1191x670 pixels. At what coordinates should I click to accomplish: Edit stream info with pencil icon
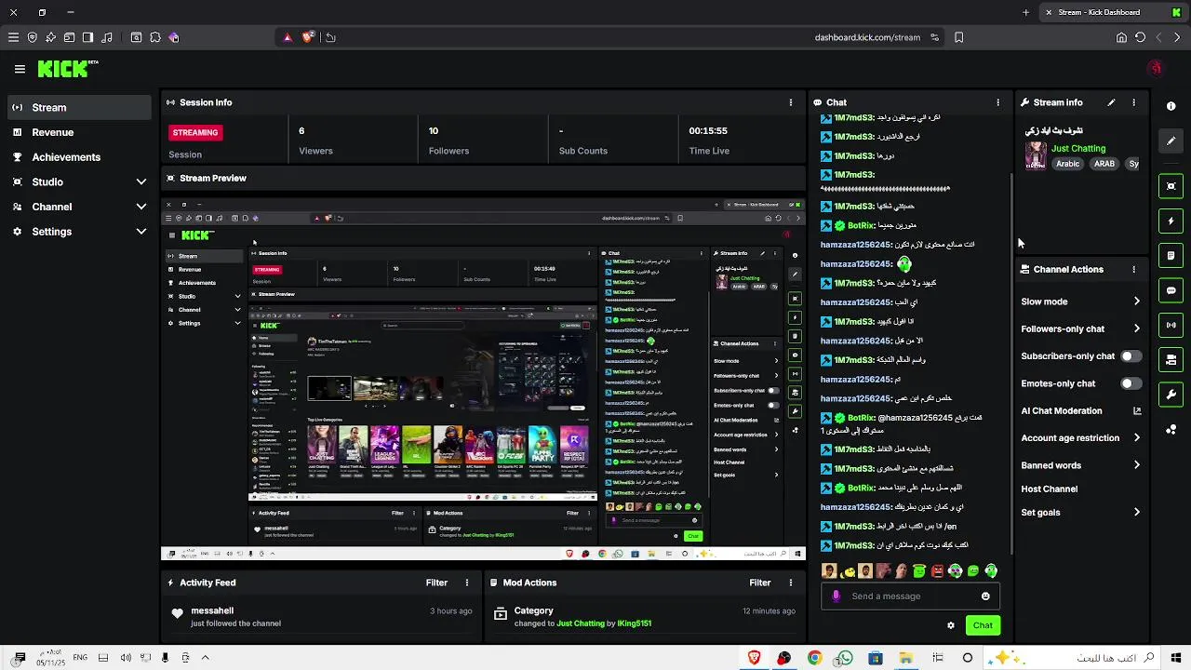tap(1111, 102)
